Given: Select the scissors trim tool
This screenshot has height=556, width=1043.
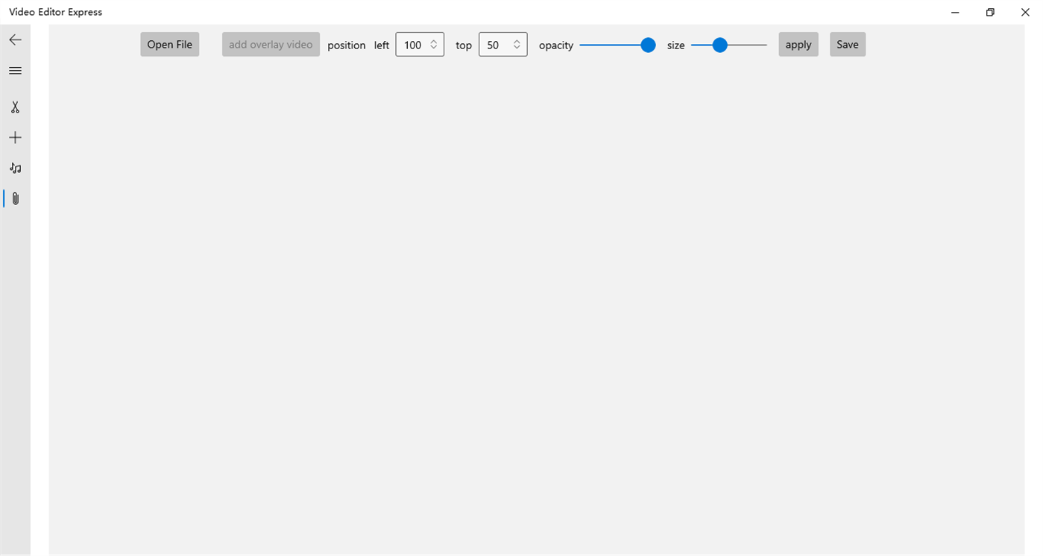Looking at the screenshot, I should (x=15, y=107).
